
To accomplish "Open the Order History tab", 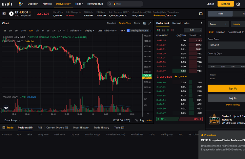I will coord(81,128).
